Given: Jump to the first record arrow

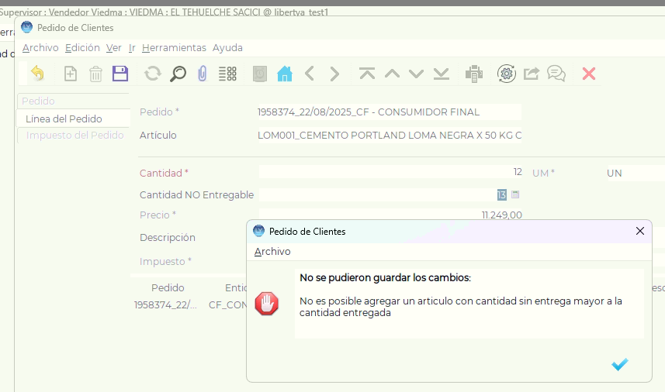Looking at the screenshot, I should point(367,74).
